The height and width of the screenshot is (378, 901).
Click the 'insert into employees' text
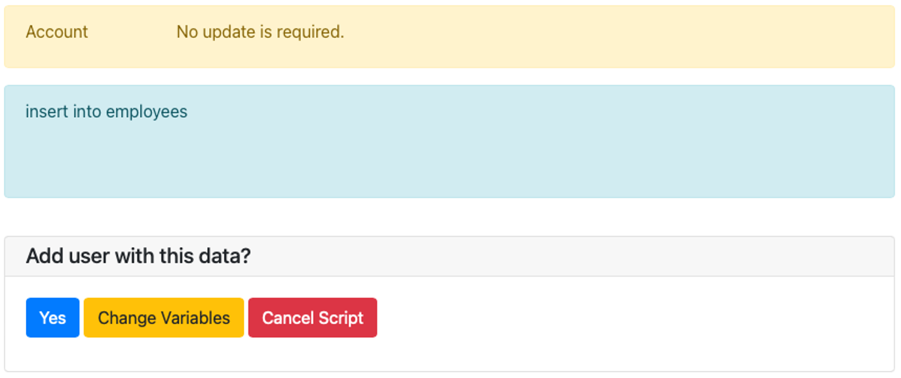[x=106, y=112]
